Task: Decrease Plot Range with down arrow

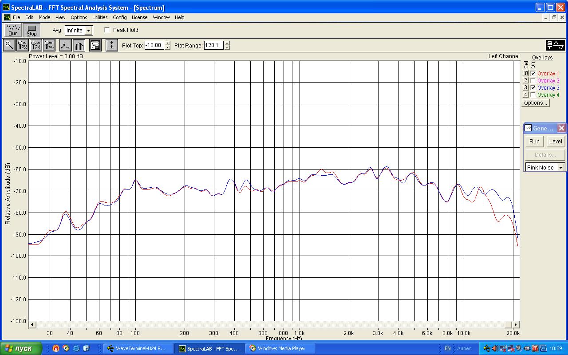Action: click(227, 47)
